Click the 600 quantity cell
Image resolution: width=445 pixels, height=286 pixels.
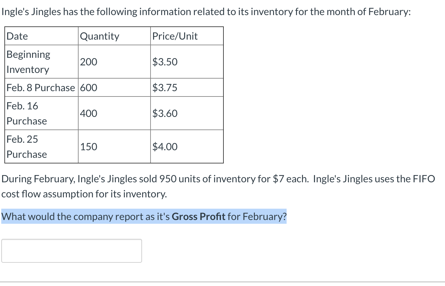point(114,87)
